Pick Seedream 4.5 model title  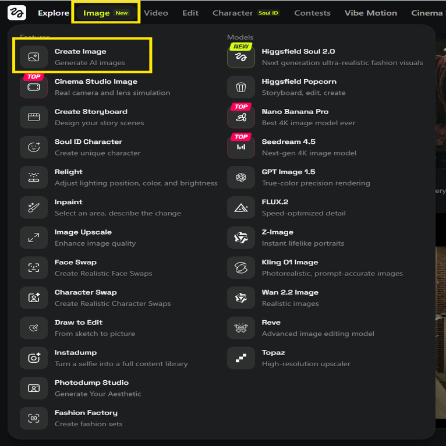click(288, 142)
